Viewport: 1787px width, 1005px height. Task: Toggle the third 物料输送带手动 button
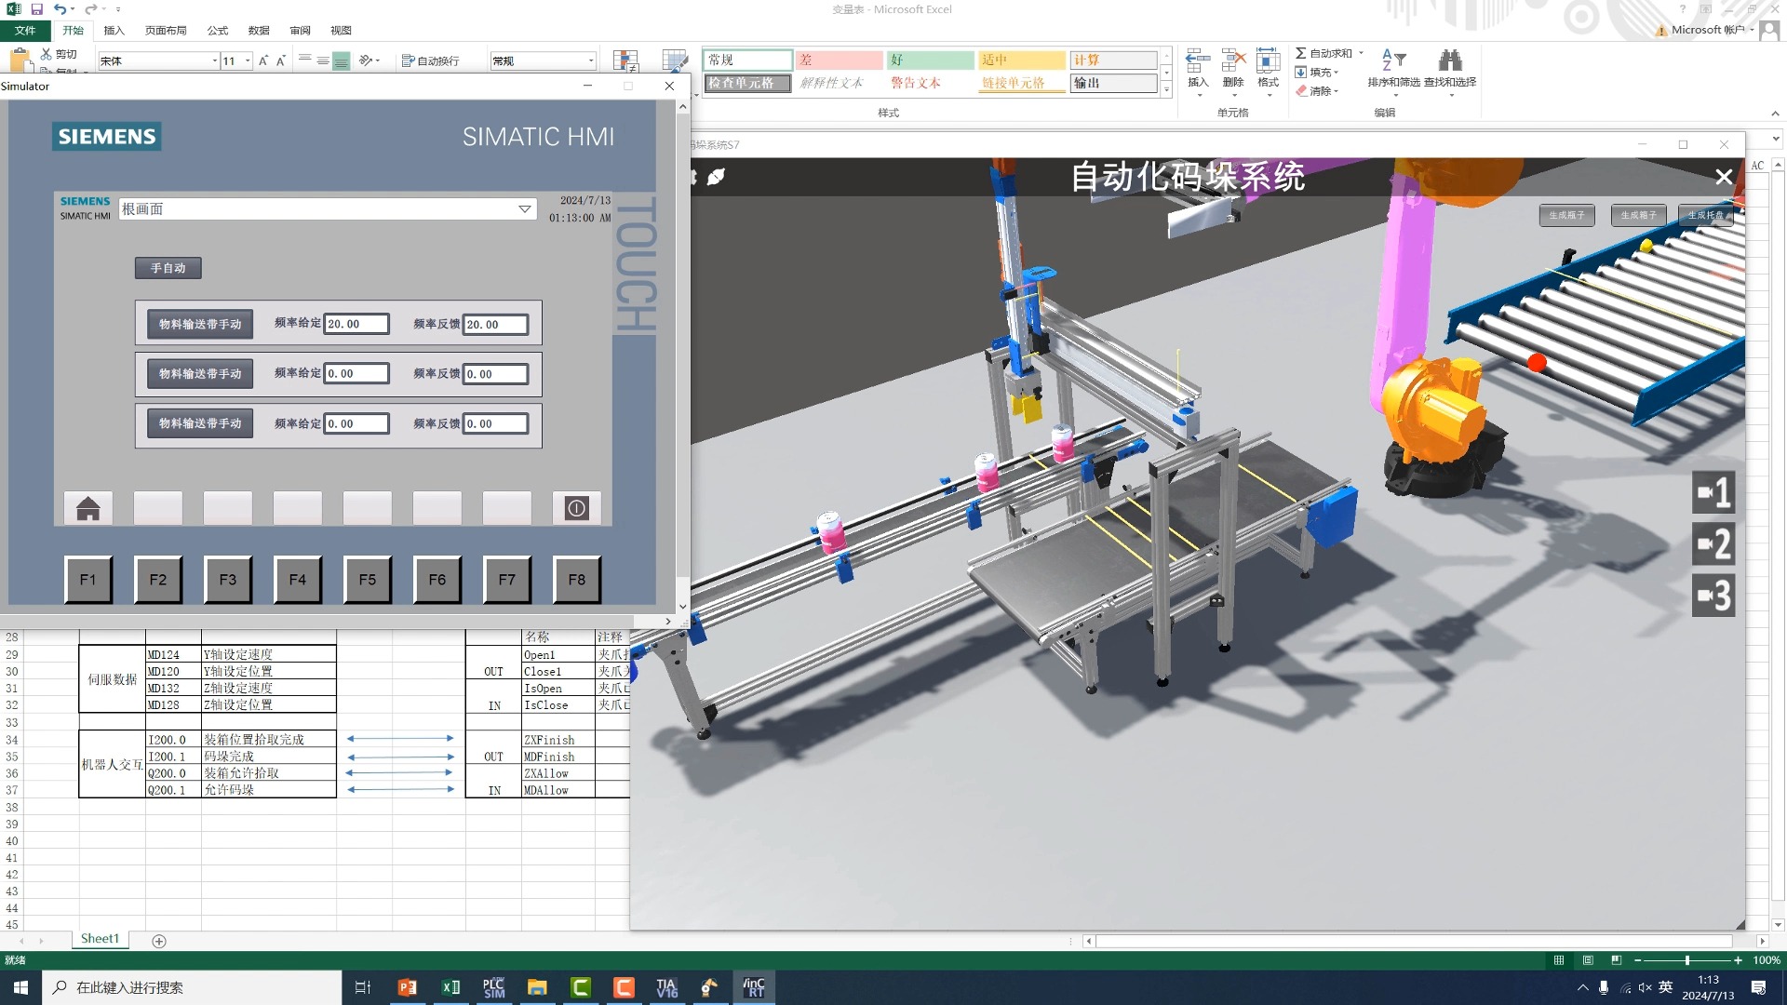200,423
